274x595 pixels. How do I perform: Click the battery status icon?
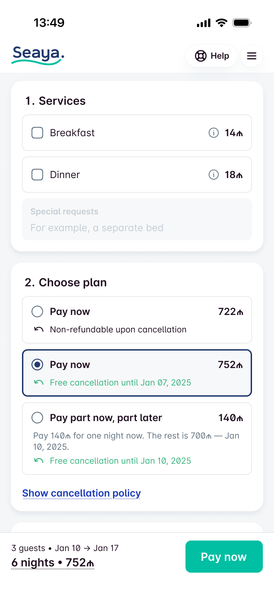(242, 23)
